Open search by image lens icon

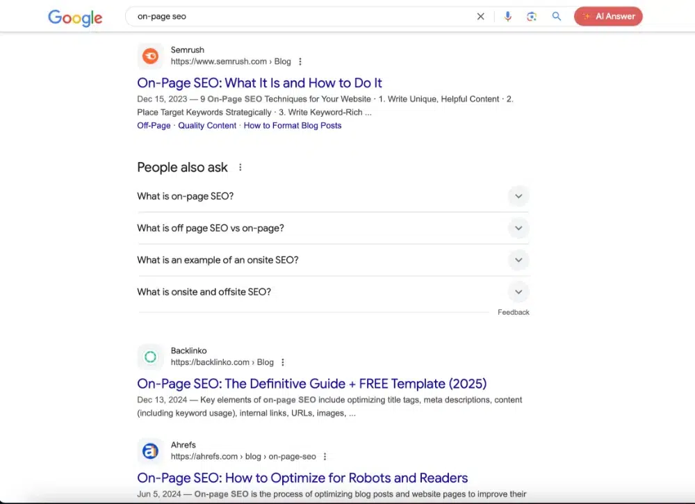[532, 17]
